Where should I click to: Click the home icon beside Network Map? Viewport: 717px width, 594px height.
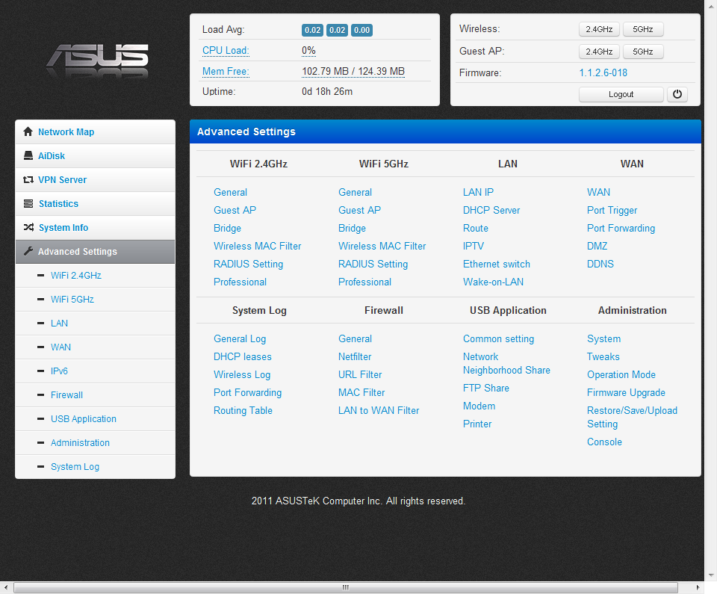28,132
